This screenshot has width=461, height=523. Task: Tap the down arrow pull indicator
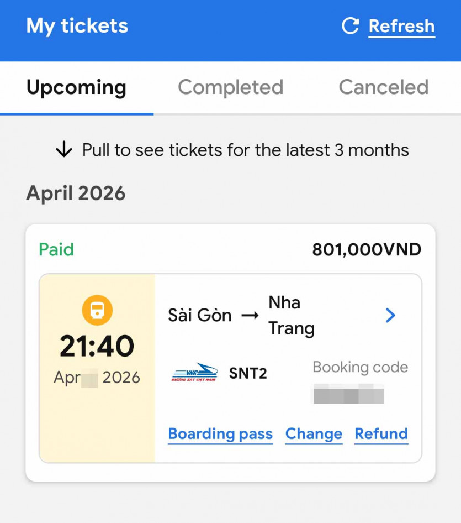[x=64, y=150]
